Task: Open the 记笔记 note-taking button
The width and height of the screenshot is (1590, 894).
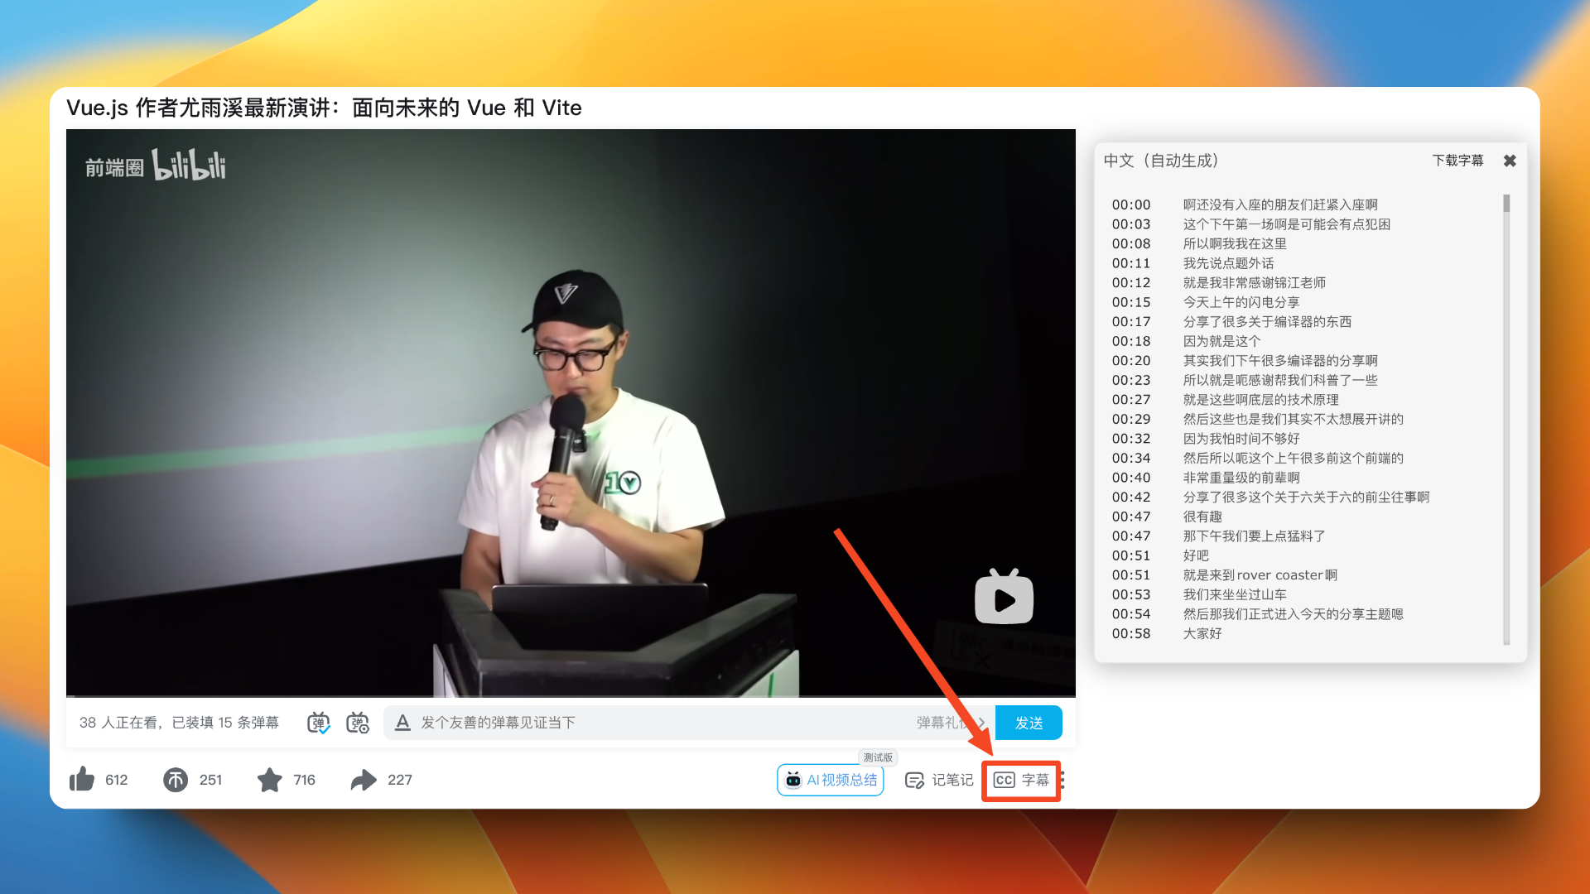Action: 939,780
